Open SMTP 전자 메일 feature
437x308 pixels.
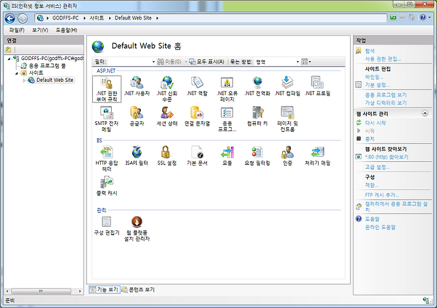(107, 119)
